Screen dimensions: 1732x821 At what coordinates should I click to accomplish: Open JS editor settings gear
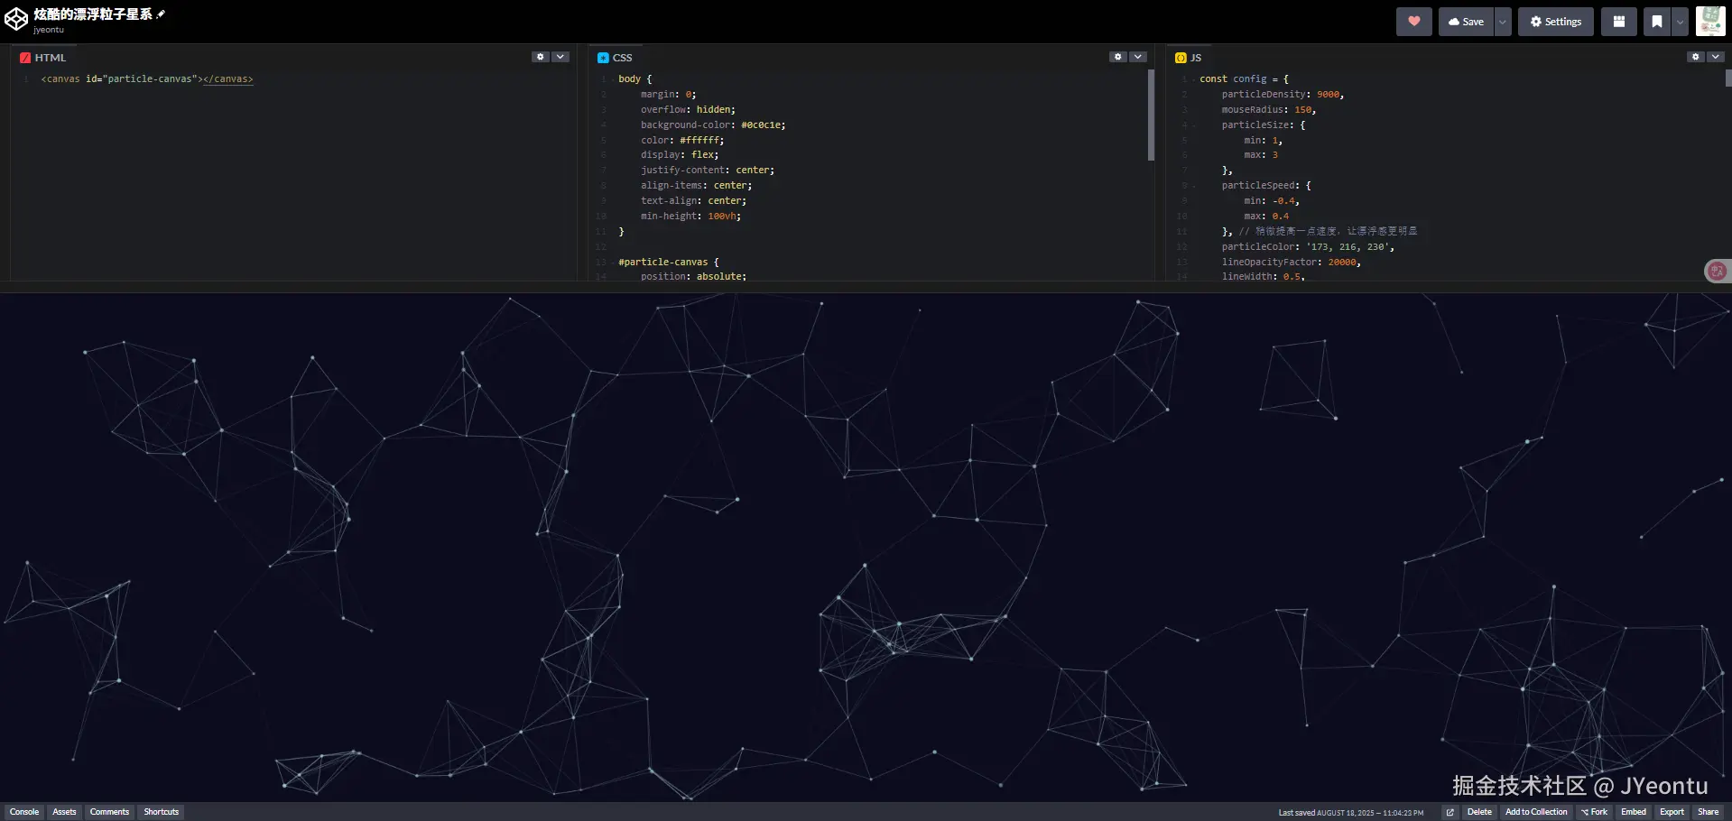click(x=1695, y=57)
